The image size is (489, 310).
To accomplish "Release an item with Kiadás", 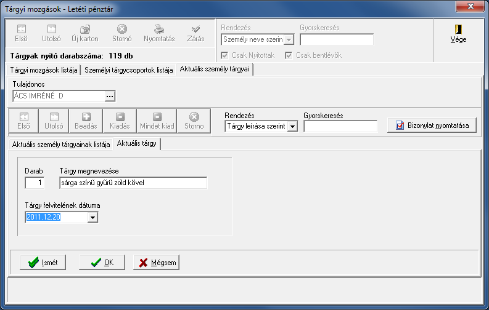I will [x=120, y=121].
